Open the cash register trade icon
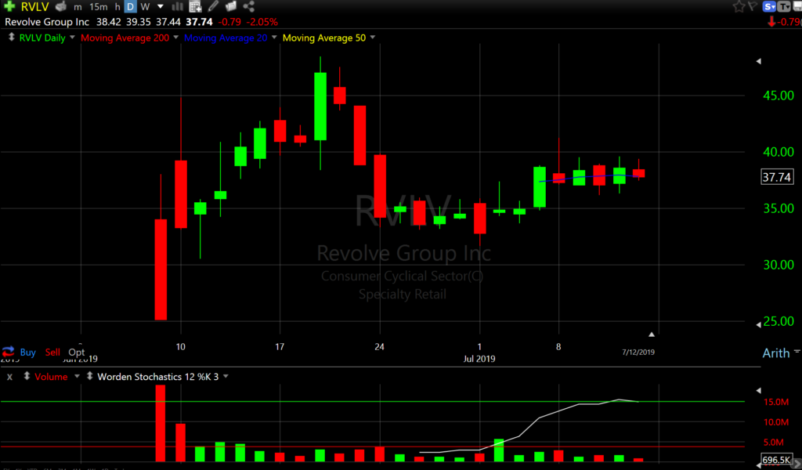The height and width of the screenshot is (470, 802). pyautogui.click(x=61, y=6)
